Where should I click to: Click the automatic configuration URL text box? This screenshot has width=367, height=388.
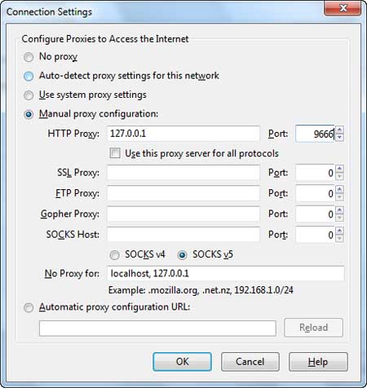(x=157, y=328)
